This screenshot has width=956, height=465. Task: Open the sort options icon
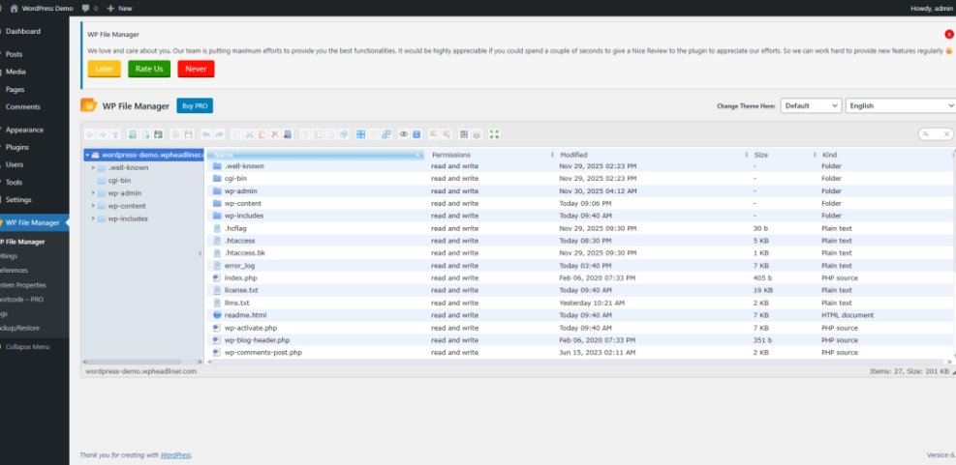coord(477,134)
